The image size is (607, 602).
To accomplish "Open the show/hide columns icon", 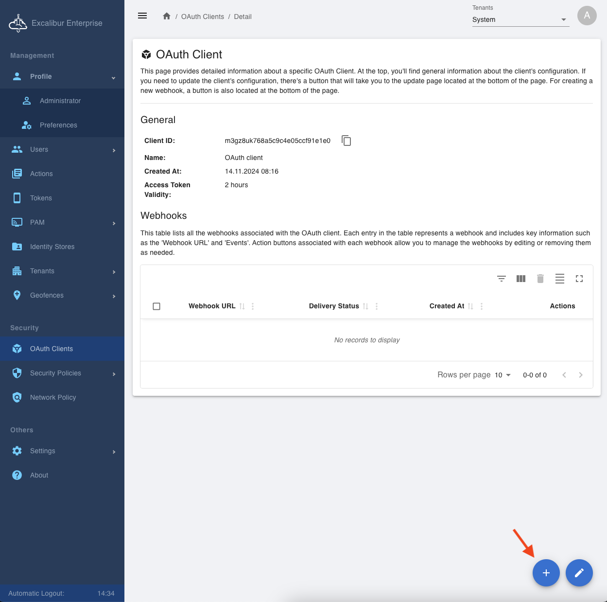I will coord(520,279).
